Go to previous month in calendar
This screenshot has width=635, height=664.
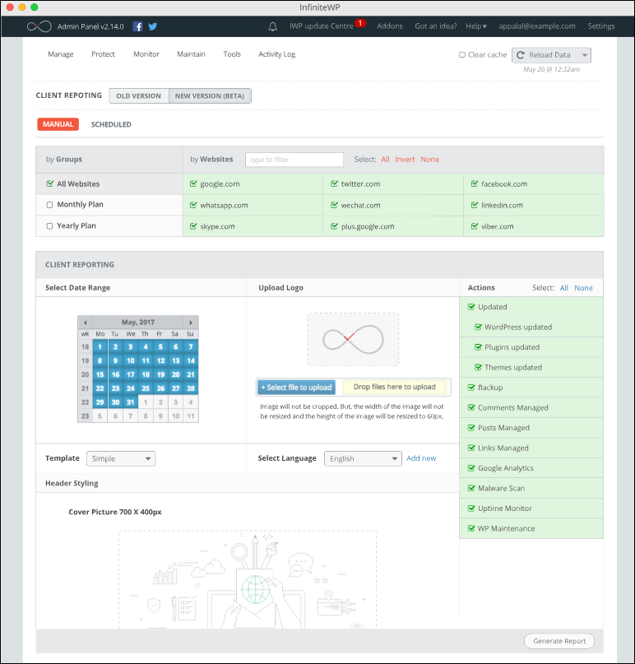85,323
